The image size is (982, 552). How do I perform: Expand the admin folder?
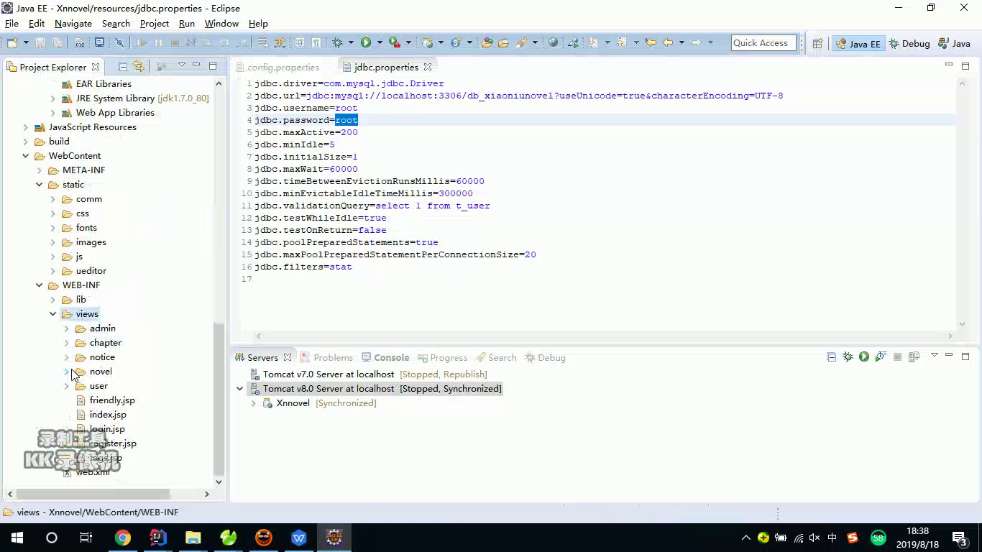pos(67,328)
